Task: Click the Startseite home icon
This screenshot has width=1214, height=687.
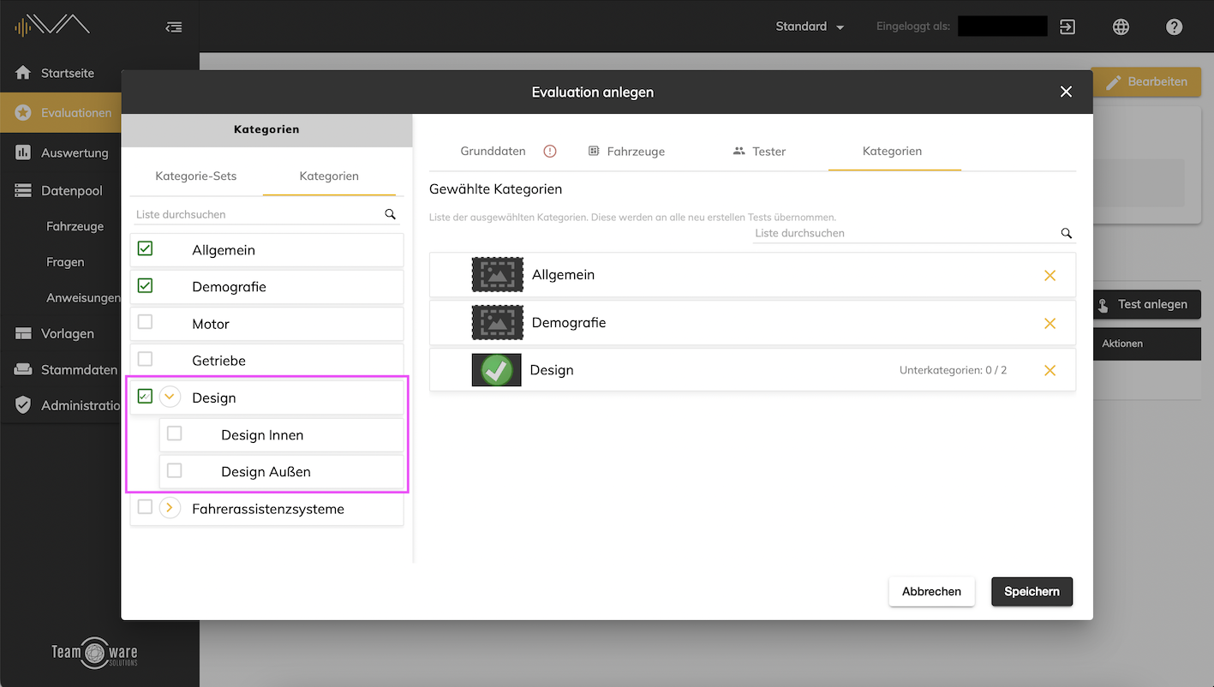Action: click(x=23, y=73)
